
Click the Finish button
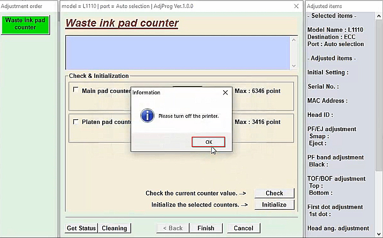206,228
